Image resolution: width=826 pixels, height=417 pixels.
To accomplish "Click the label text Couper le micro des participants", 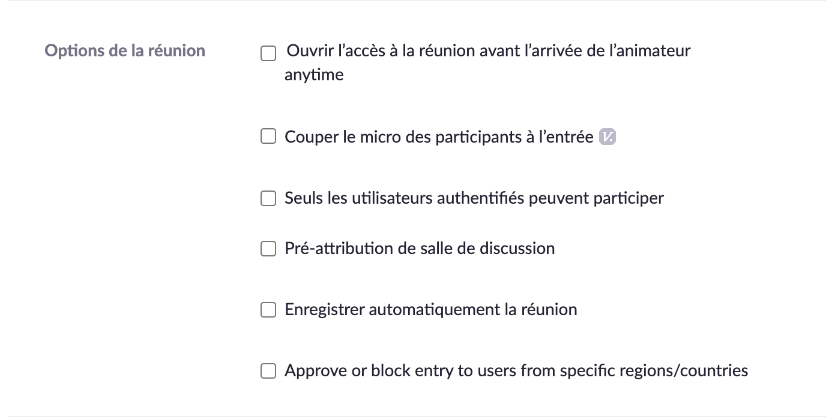I will pos(438,137).
